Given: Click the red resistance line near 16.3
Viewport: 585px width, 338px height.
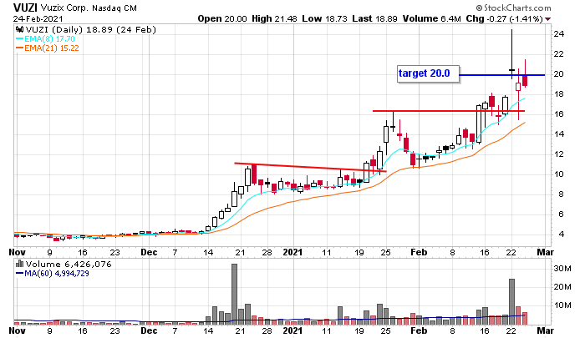Looking at the screenshot, I should pos(449,111).
